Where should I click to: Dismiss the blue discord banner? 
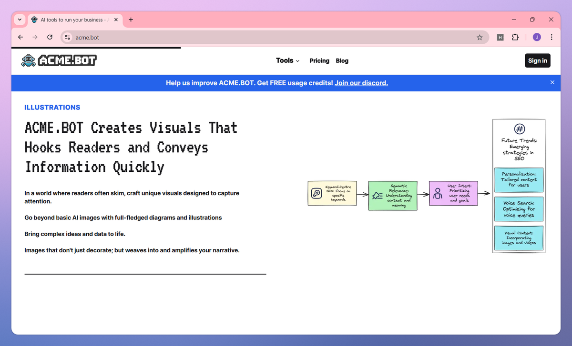(x=552, y=82)
